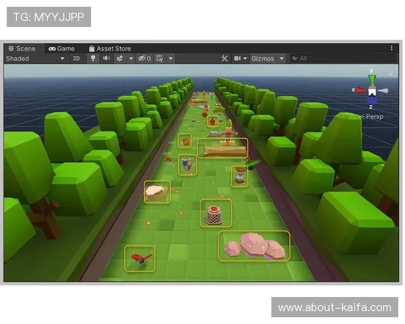Screen dimensions: 405x324
Task: Click the scene effects layers icon
Action: point(119,59)
